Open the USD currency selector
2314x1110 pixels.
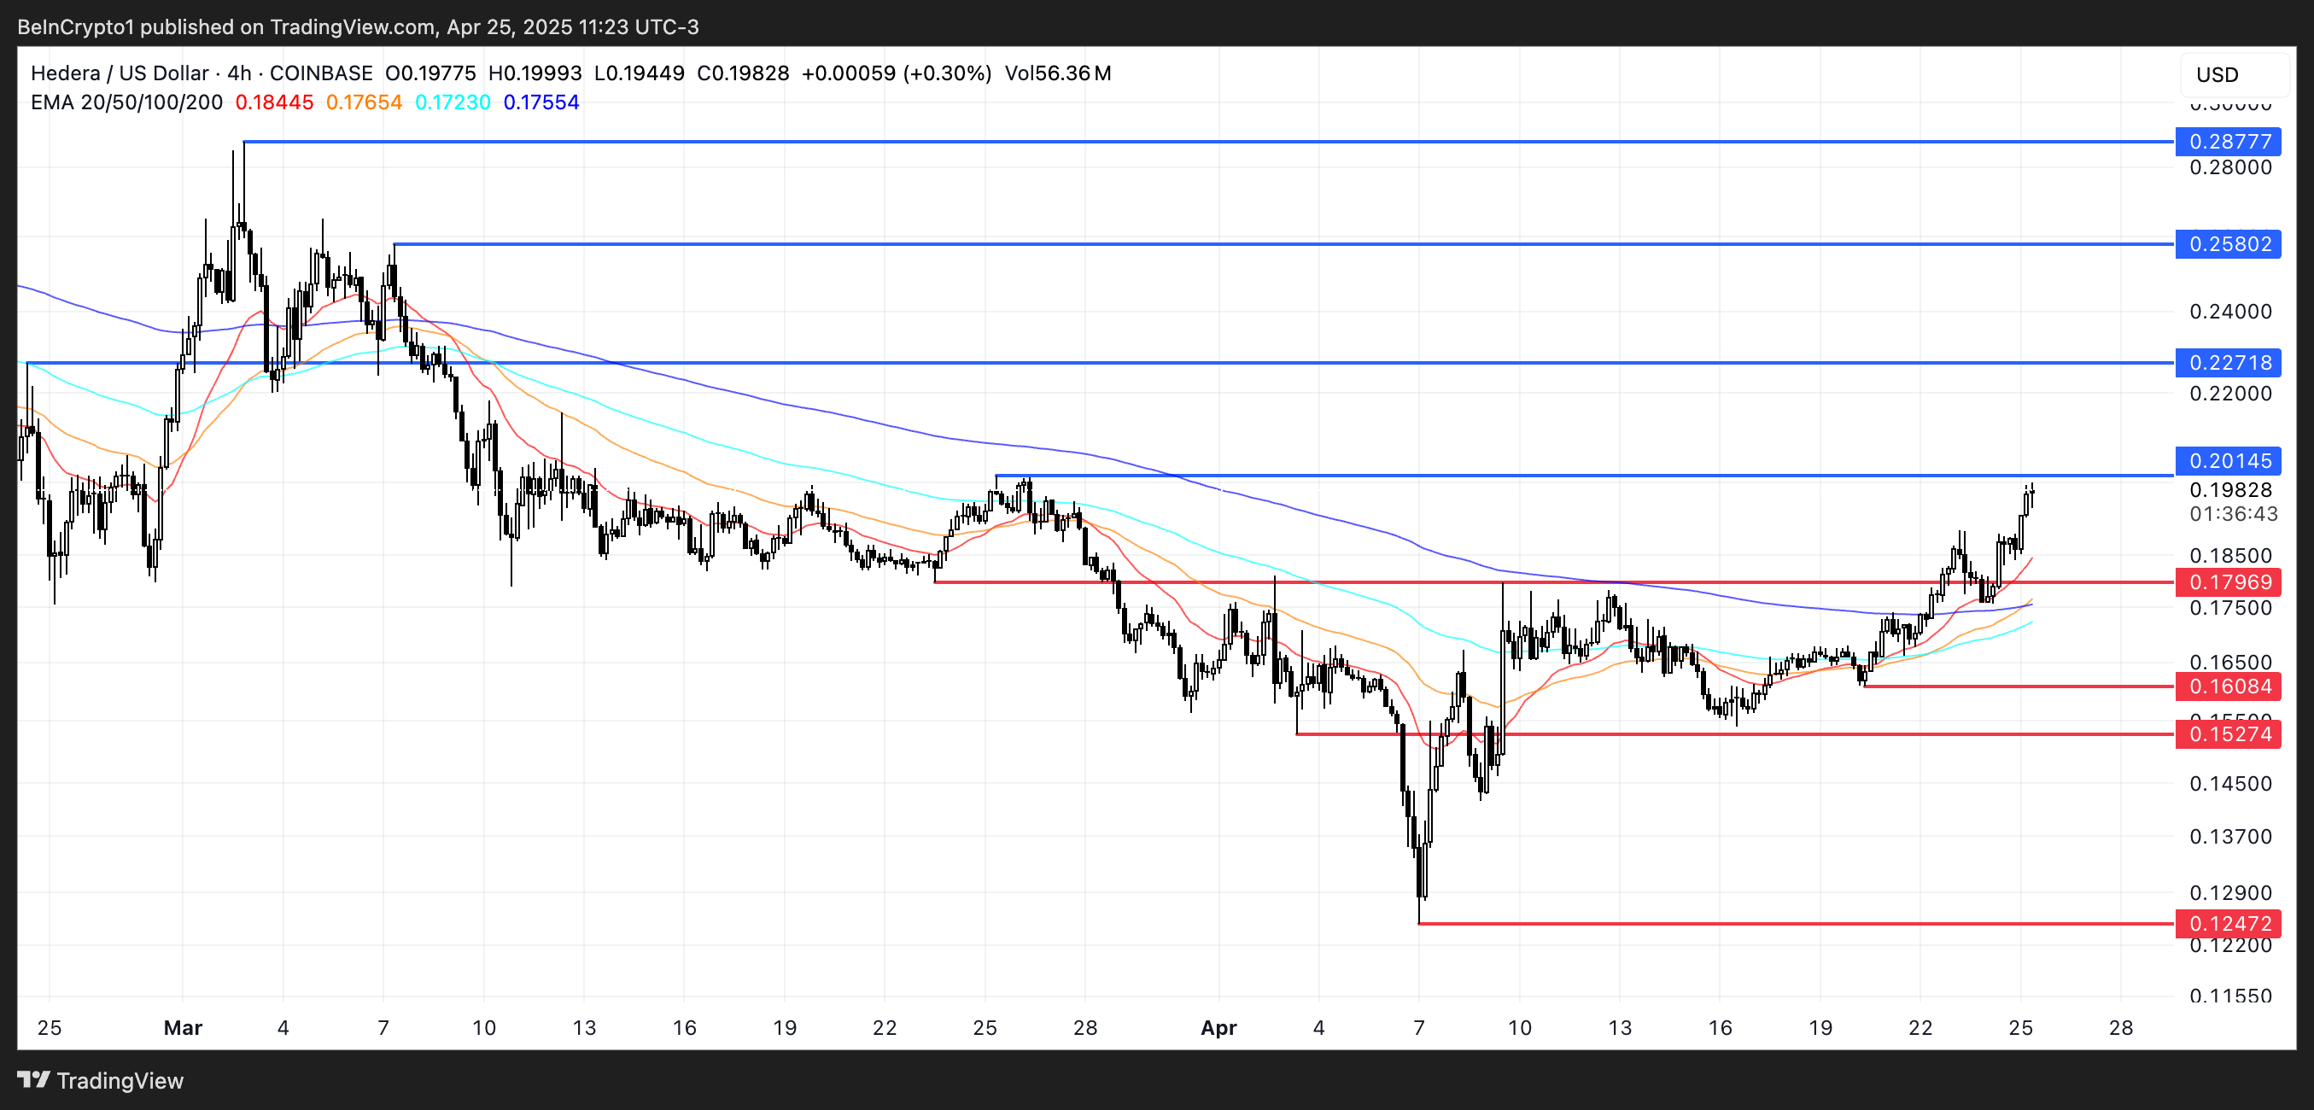[x=2218, y=75]
